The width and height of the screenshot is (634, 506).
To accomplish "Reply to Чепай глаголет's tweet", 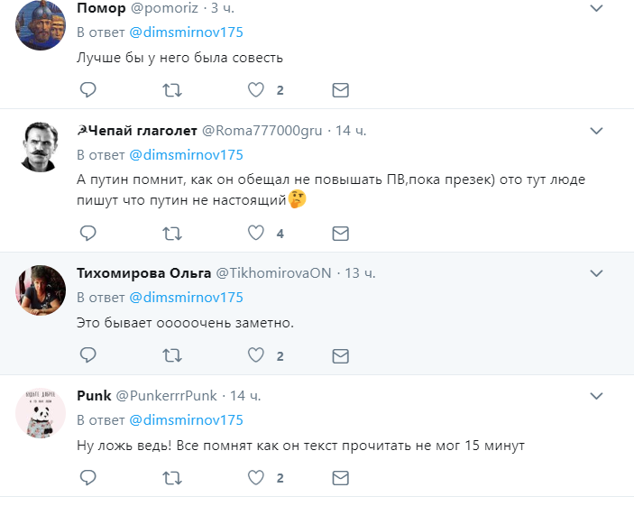I will click(87, 233).
